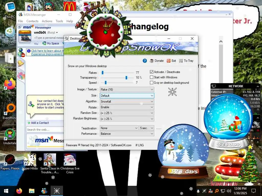Click the learn about Experience Improvement link
262x196 pixels.
click(47, 52)
